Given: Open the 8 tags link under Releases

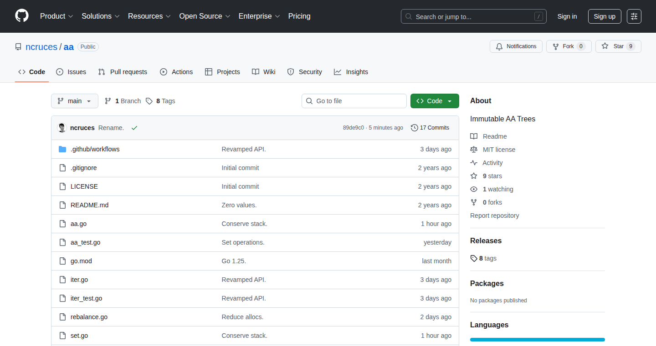Looking at the screenshot, I should pos(483,258).
